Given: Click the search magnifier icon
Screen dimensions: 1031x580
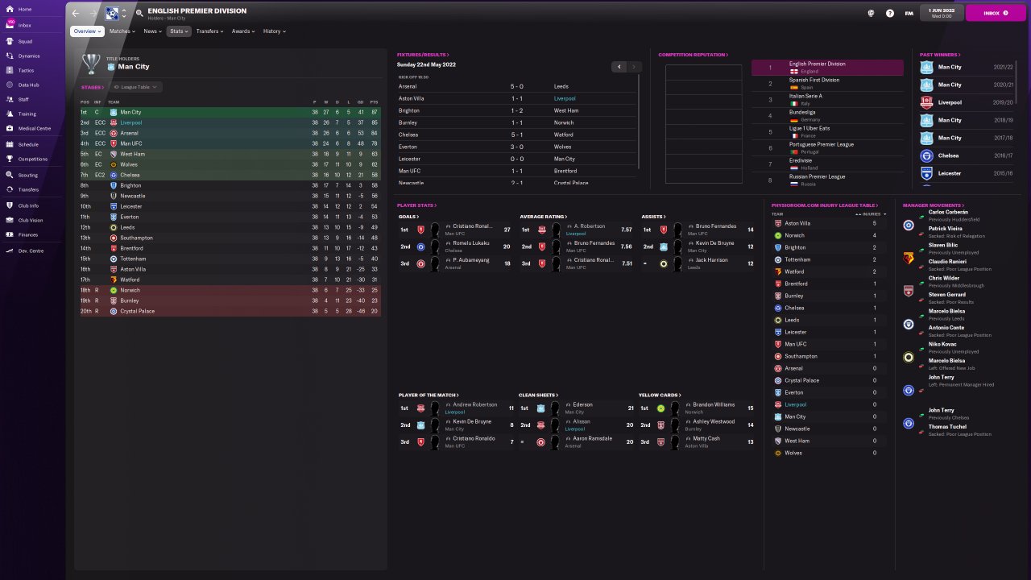Looking at the screenshot, I should click(x=139, y=13).
